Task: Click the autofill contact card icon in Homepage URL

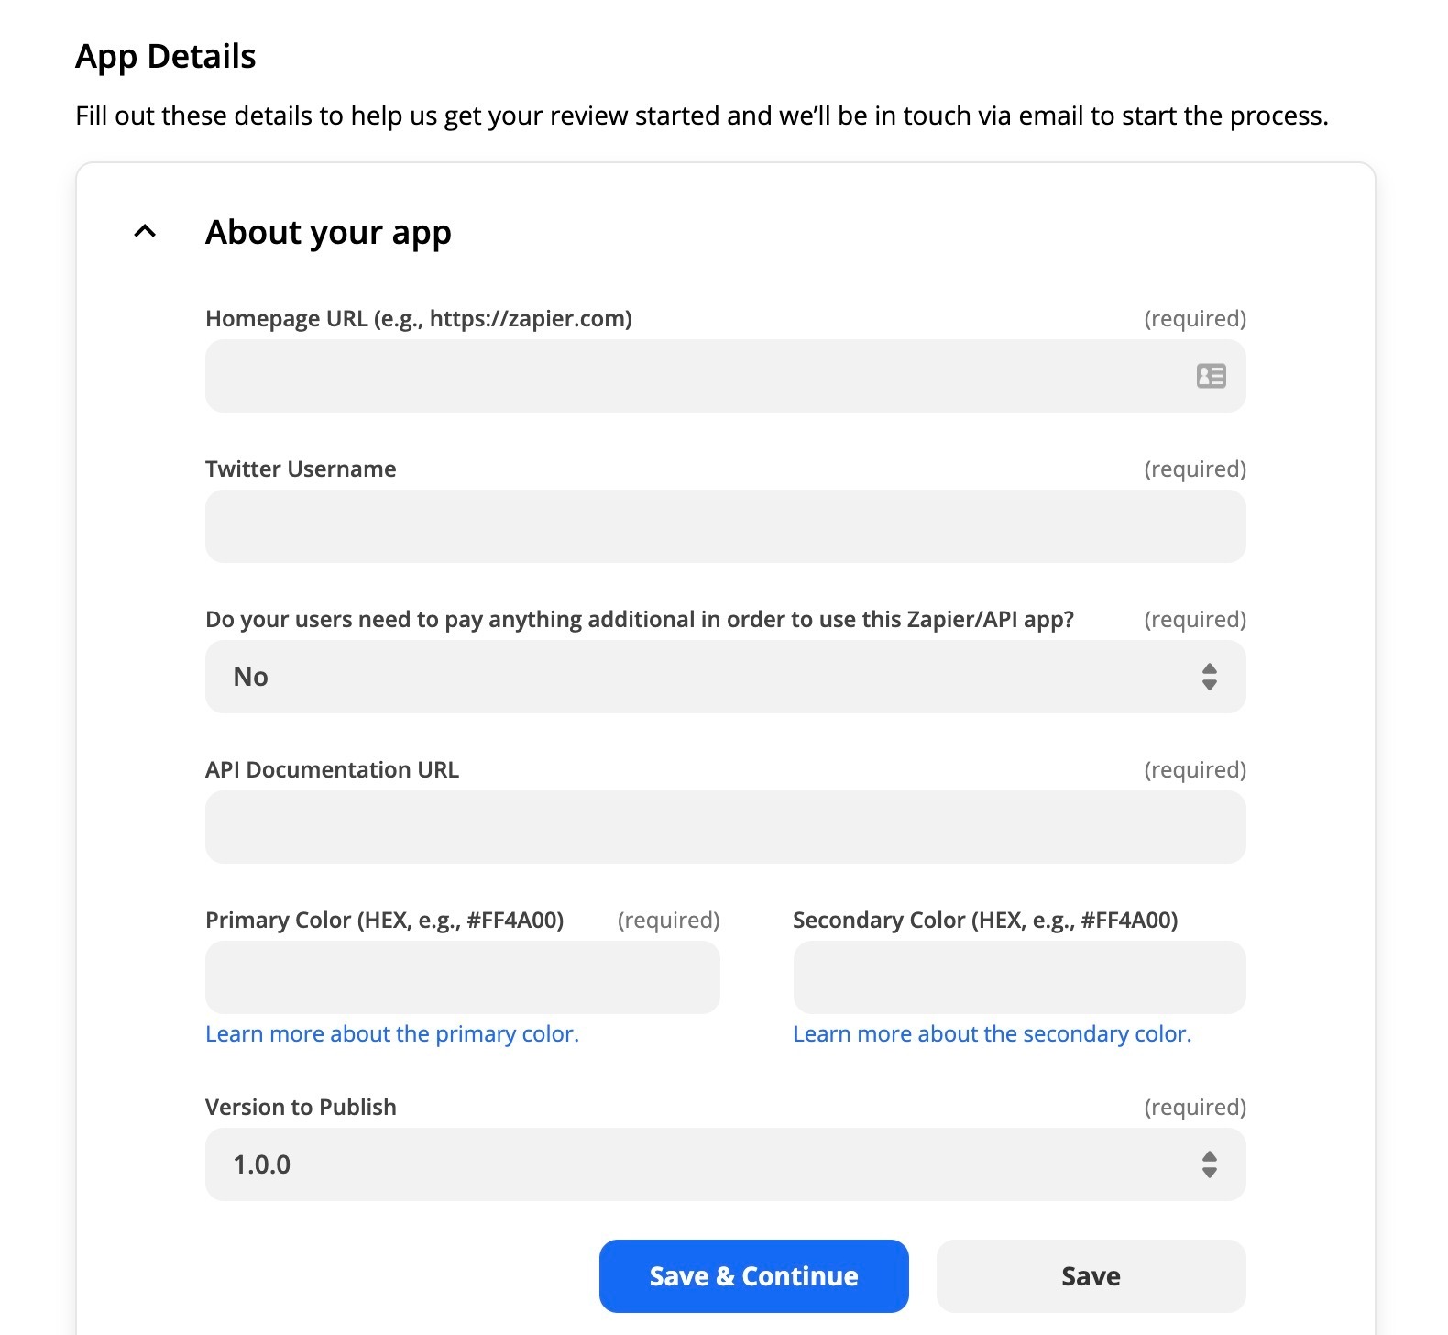Action: tap(1211, 376)
